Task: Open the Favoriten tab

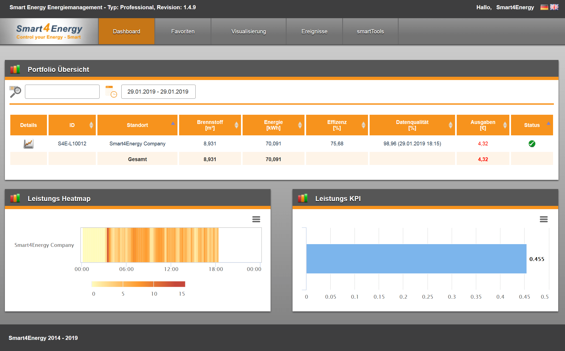Action: (x=183, y=31)
